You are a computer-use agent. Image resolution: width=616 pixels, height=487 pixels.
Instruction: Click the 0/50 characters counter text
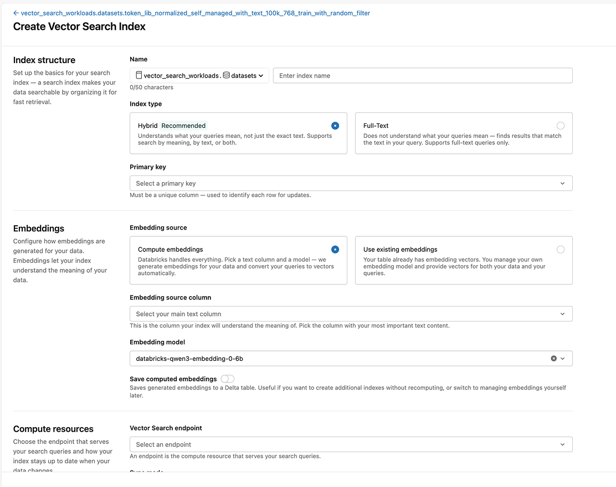151,87
